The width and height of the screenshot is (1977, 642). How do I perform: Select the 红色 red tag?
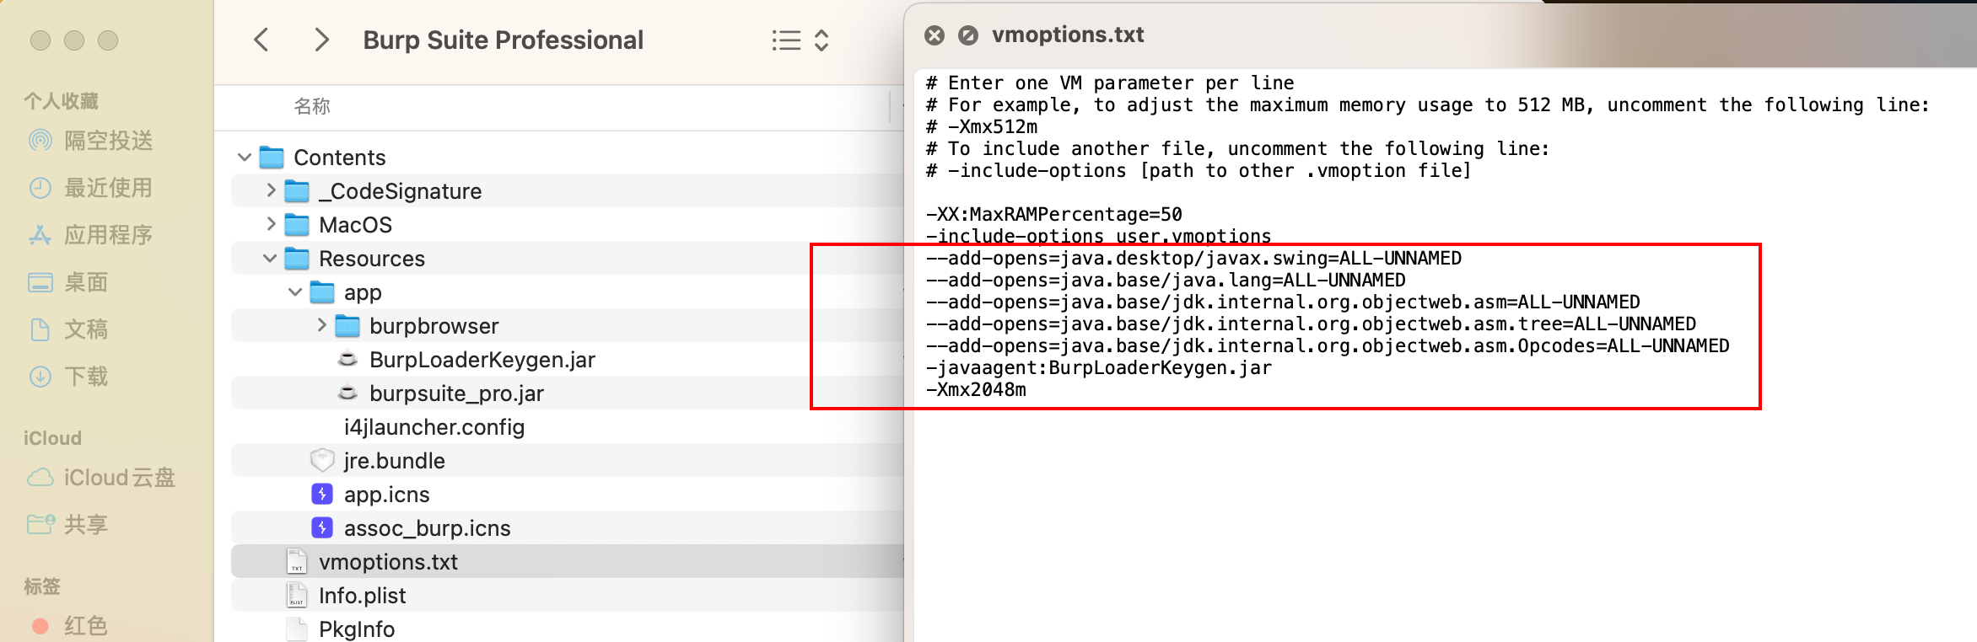tap(69, 625)
